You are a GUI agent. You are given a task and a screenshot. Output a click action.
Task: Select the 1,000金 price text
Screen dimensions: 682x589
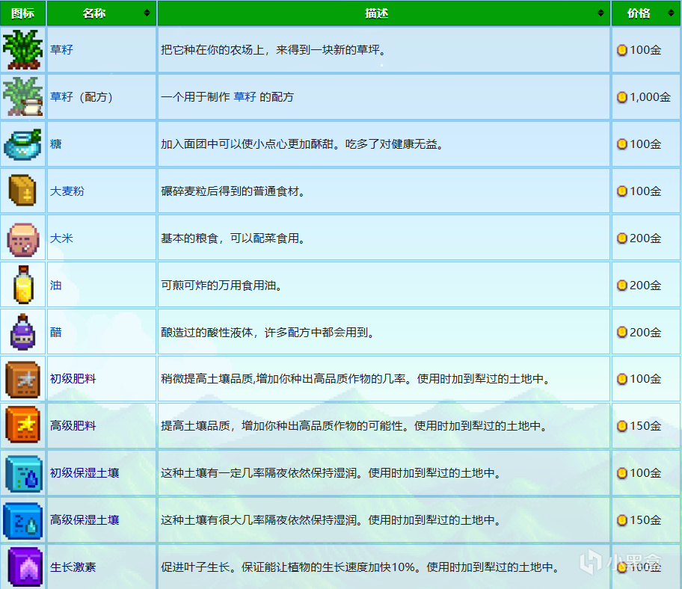(651, 97)
